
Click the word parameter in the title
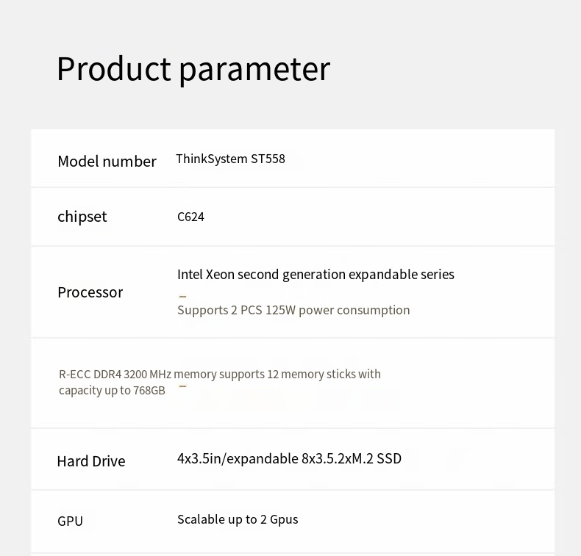pyautogui.click(x=255, y=71)
